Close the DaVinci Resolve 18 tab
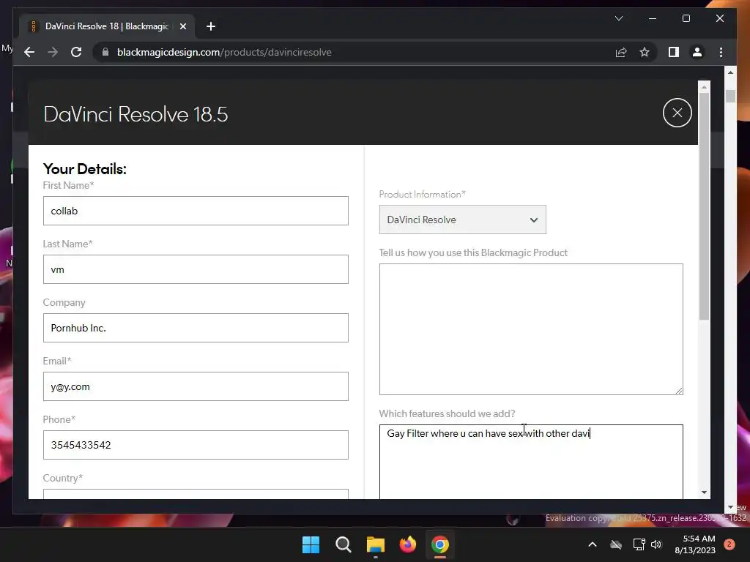The width and height of the screenshot is (750, 562). coord(182,26)
